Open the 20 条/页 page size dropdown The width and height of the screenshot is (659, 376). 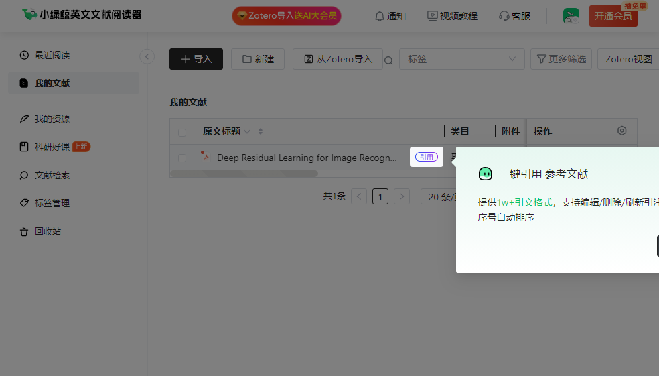pyautogui.click(x=439, y=196)
